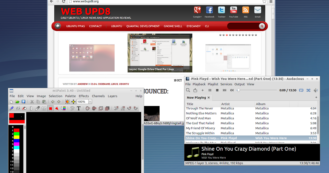
Task: Enable shuffle playback in Audacious
Action: [309, 91]
